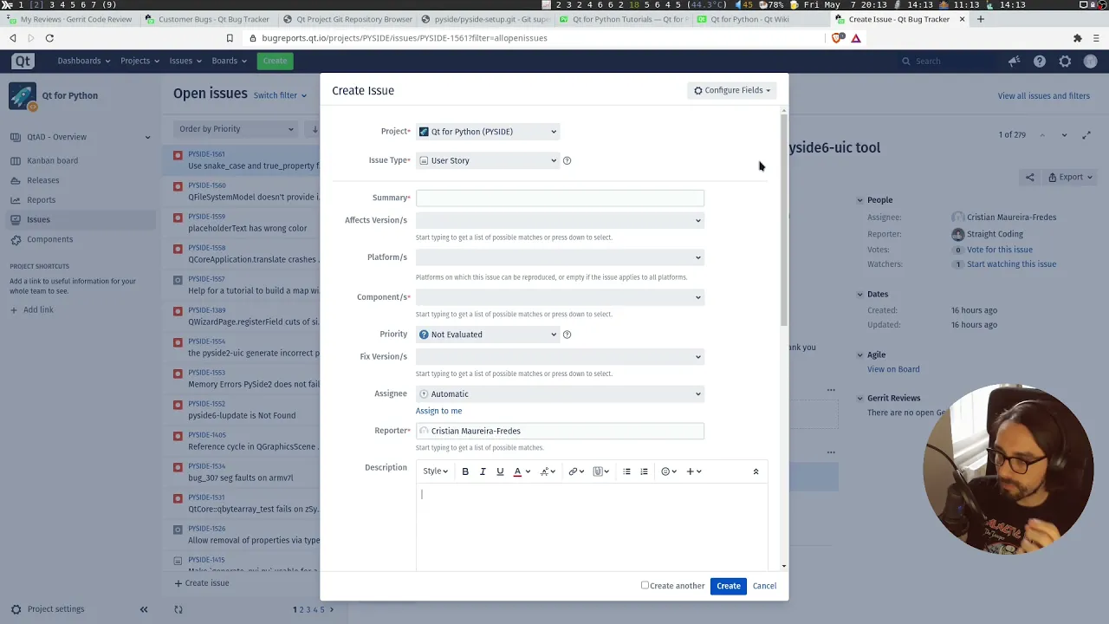Screen dimensions: 1109x624
Task: Click the Reporter field
Action: (560, 431)
